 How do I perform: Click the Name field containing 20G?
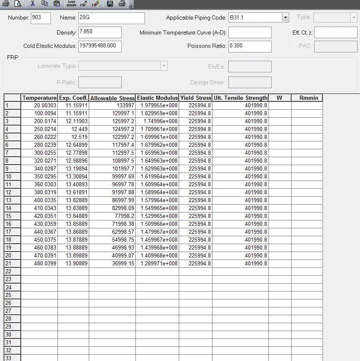tap(111, 18)
